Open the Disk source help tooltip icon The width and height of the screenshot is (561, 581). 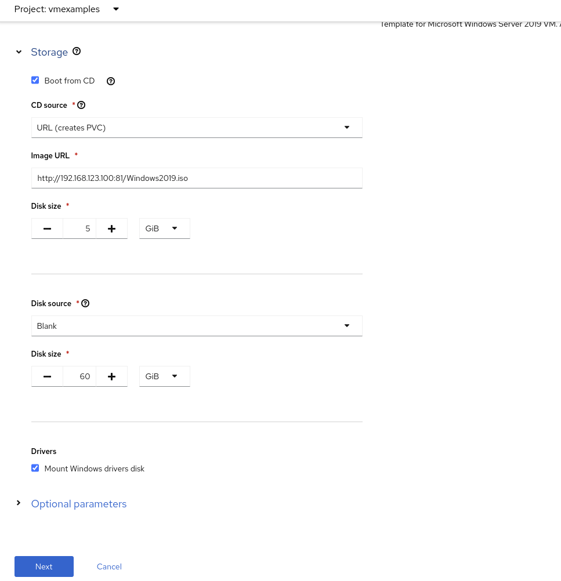(85, 304)
